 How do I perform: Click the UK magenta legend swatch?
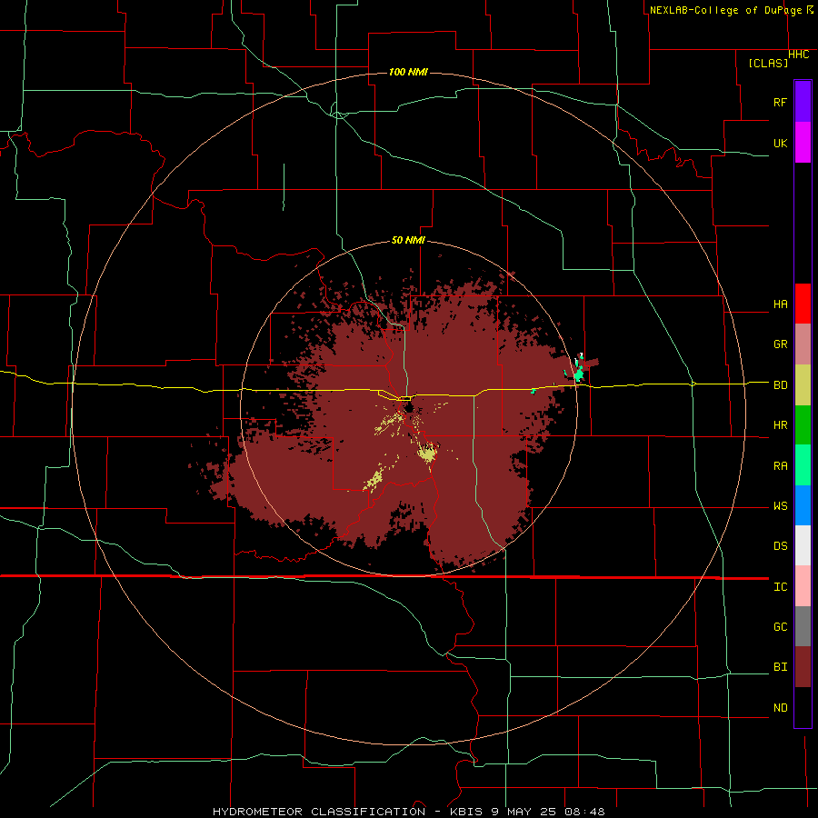(803, 143)
